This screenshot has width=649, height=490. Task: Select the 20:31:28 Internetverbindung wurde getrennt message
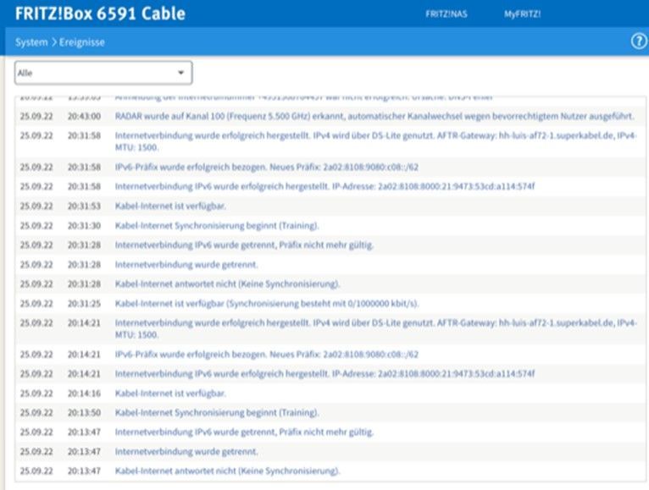coord(186,264)
